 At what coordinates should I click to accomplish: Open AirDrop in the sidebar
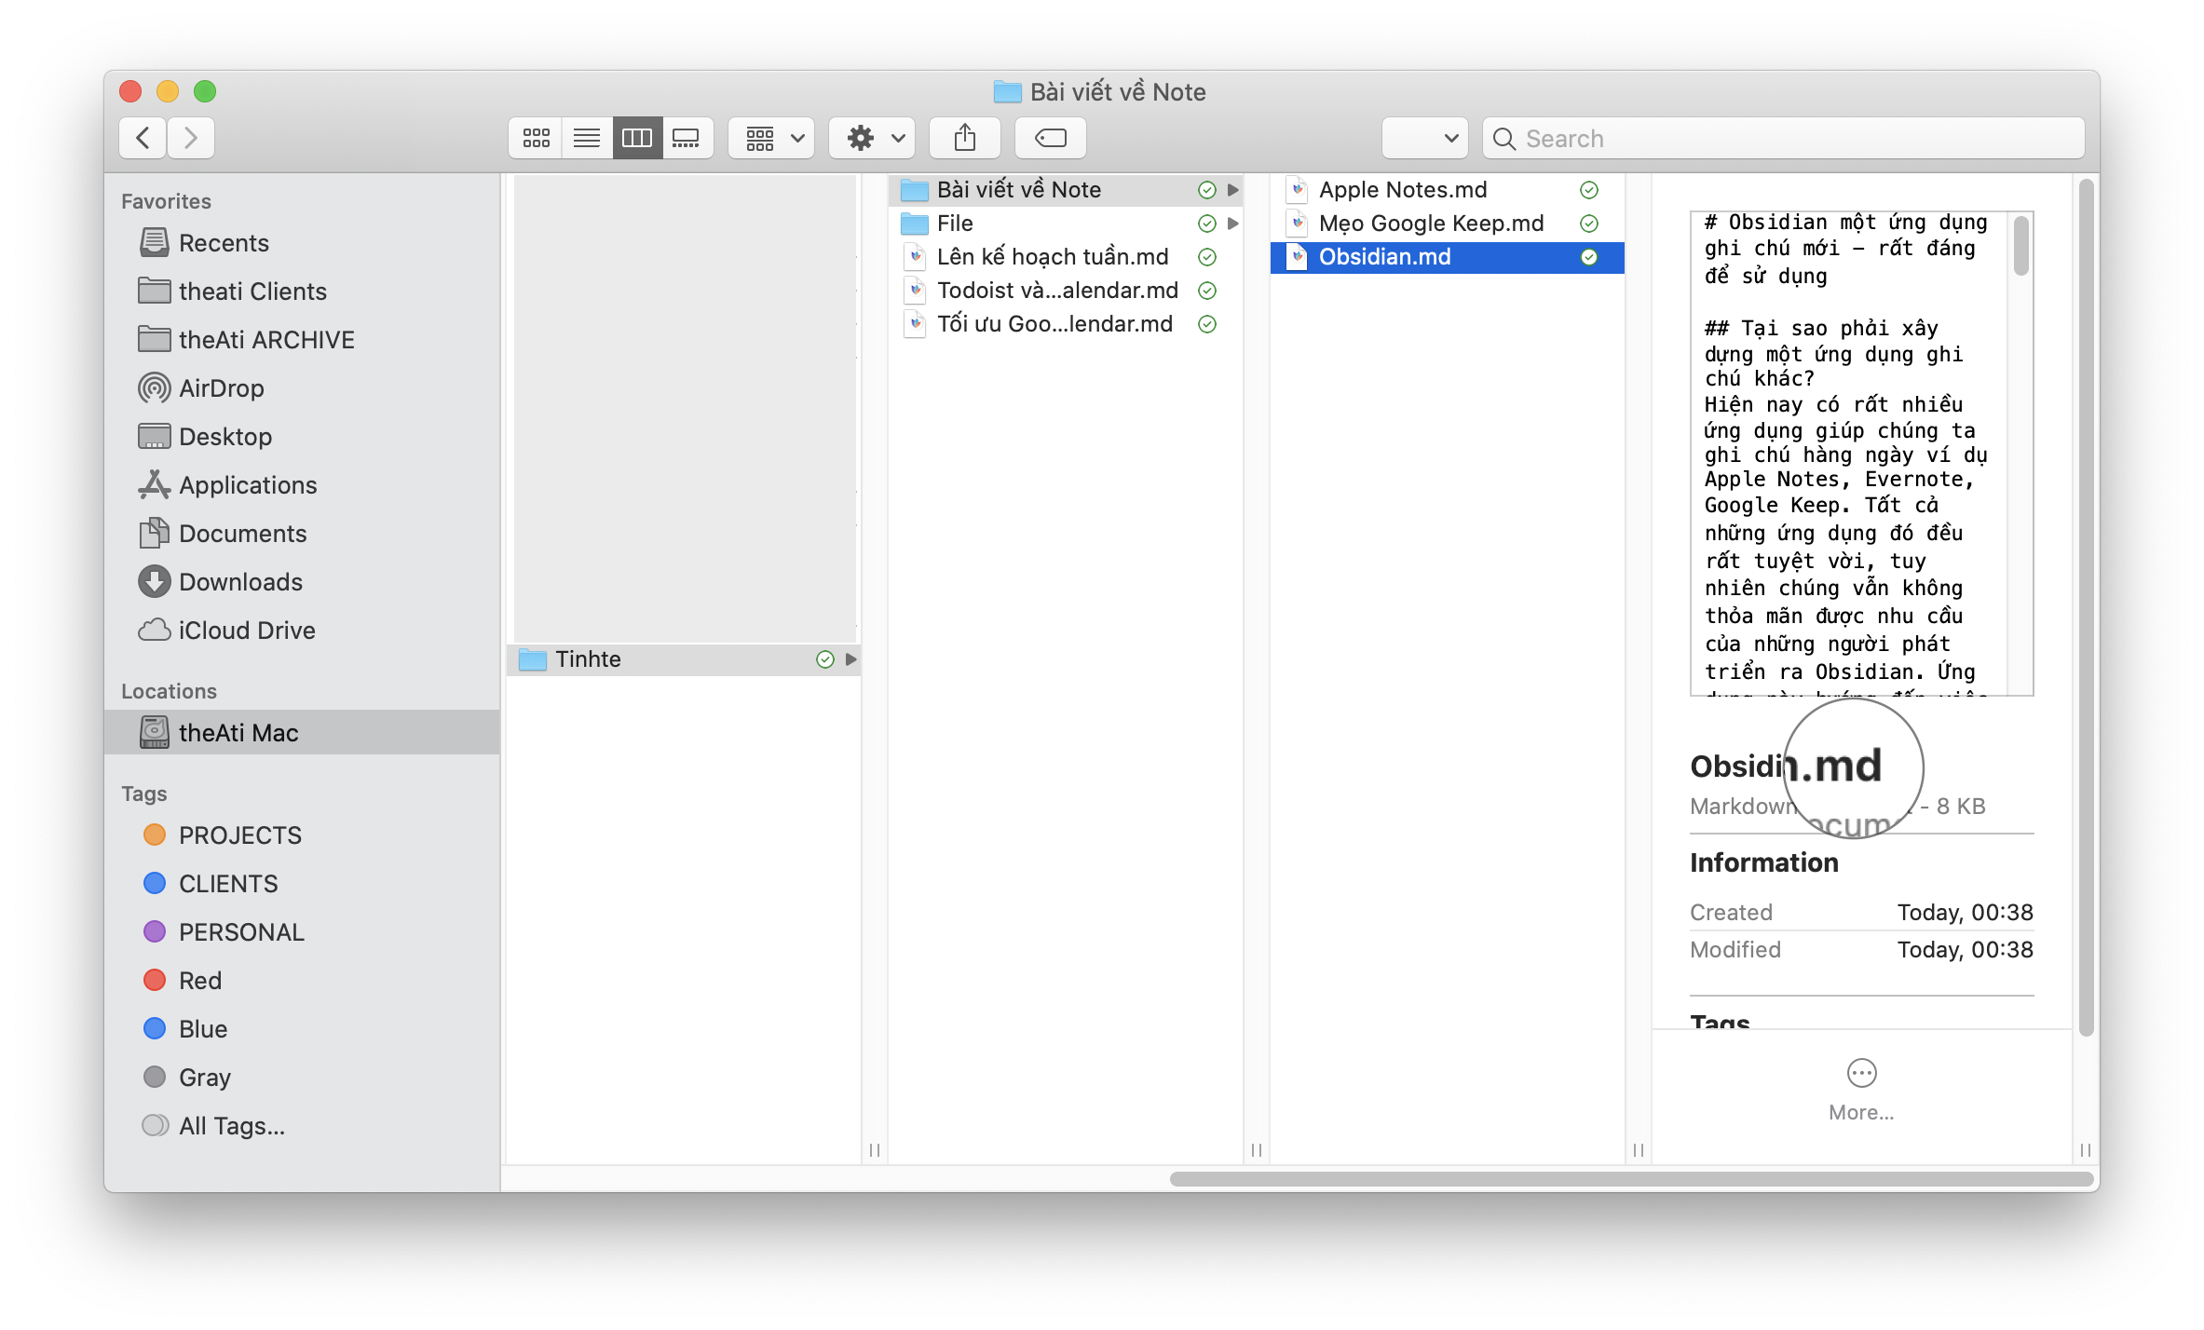click(221, 388)
